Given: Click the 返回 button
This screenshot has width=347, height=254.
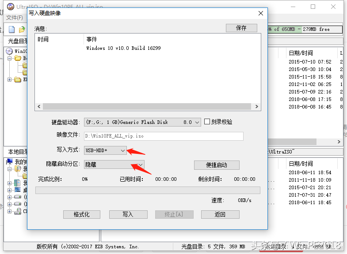Looking at the screenshot, I should [x=220, y=214].
